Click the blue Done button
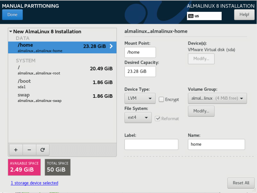The image size is (257, 193). 13,14
